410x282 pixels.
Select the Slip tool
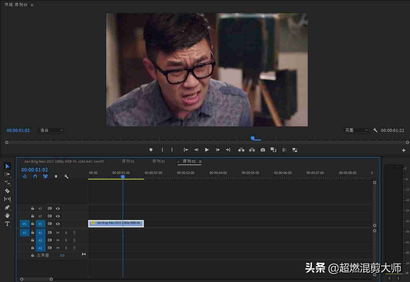point(7,199)
